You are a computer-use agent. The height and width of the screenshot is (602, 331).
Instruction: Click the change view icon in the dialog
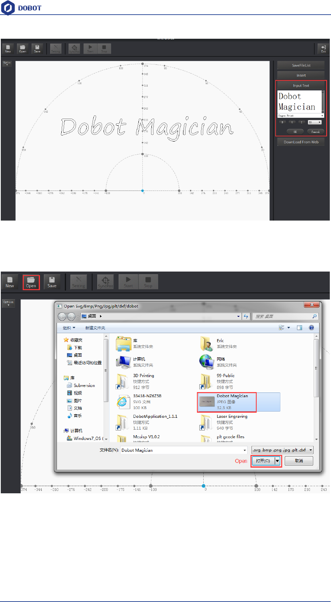pyautogui.click(x=282, y=328)
